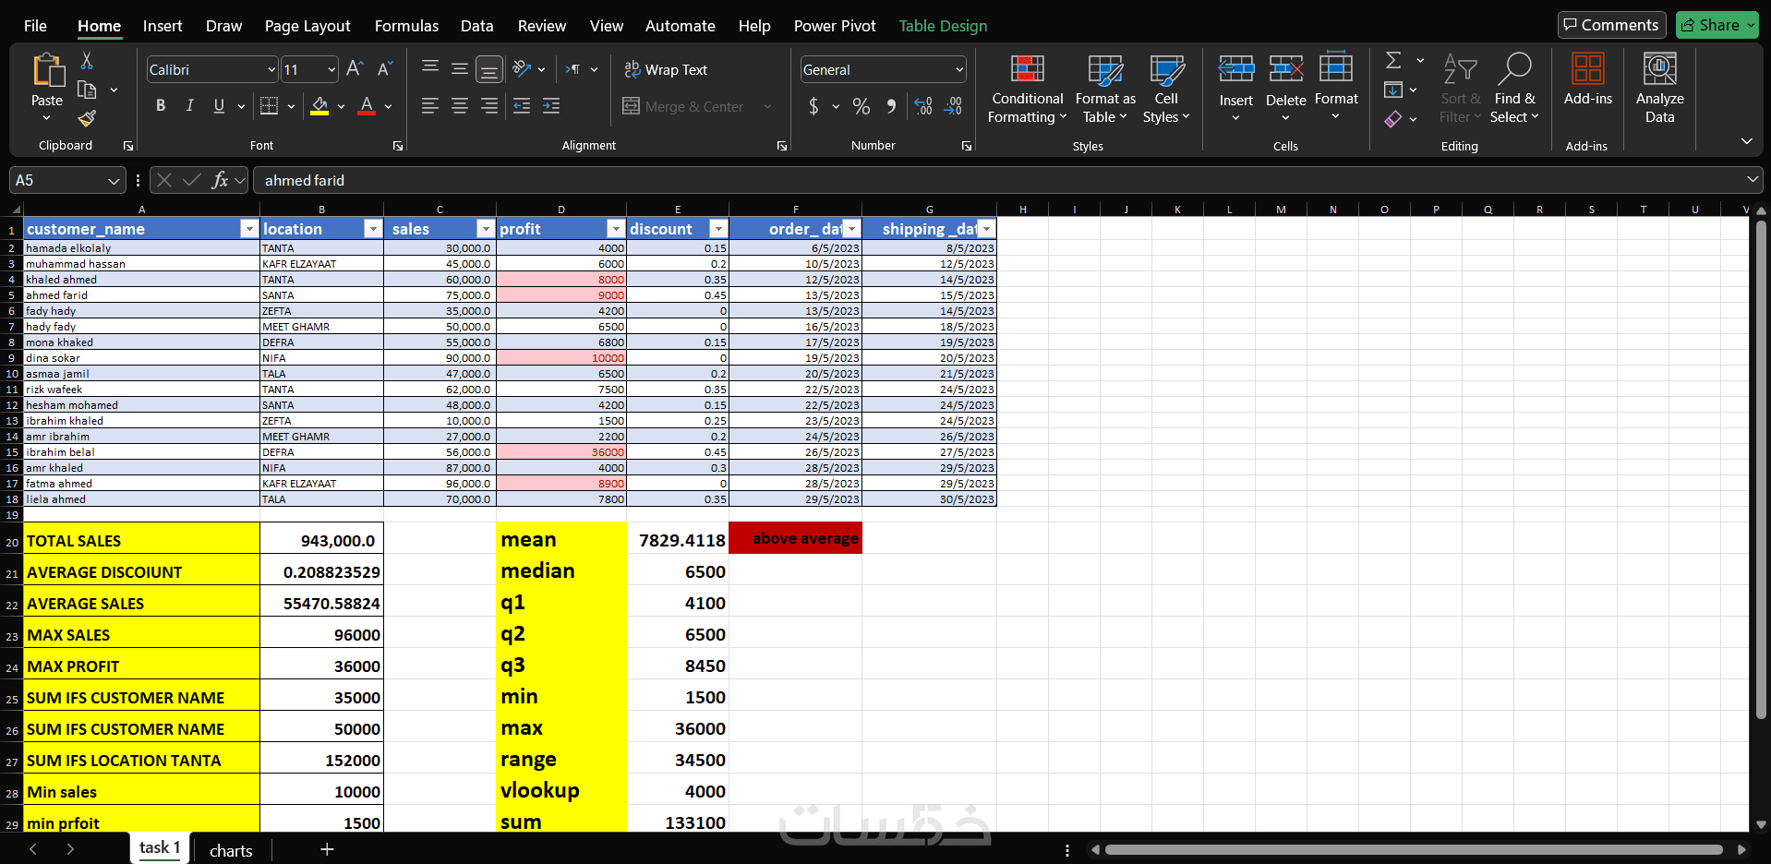Expand the Name Box dropdown
The image size is (1771, 864).
click(114, 181)
